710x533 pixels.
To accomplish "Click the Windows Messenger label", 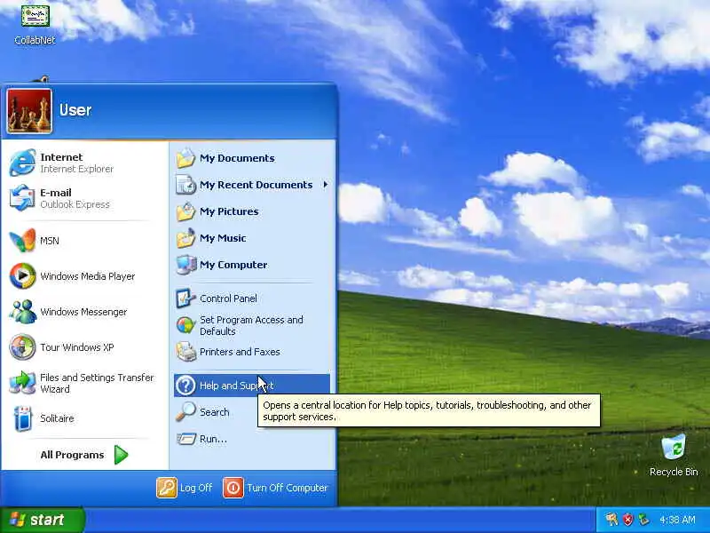I will [83, 312].
